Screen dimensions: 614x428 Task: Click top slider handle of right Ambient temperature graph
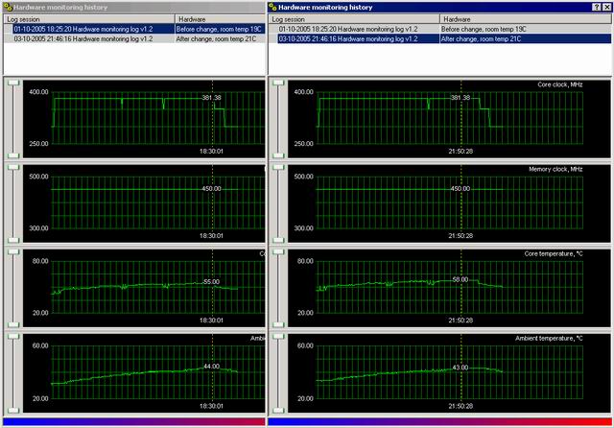point(278,337)
